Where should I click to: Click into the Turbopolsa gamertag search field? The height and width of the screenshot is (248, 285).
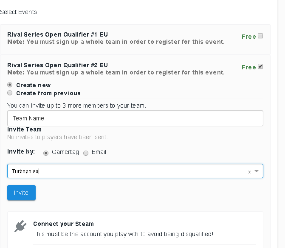pyautogui.click(x=127, y=171)
